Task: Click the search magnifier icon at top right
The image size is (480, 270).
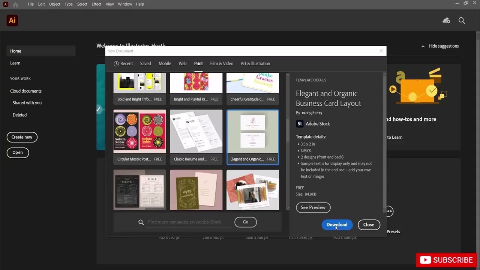Action: point(462,21)
